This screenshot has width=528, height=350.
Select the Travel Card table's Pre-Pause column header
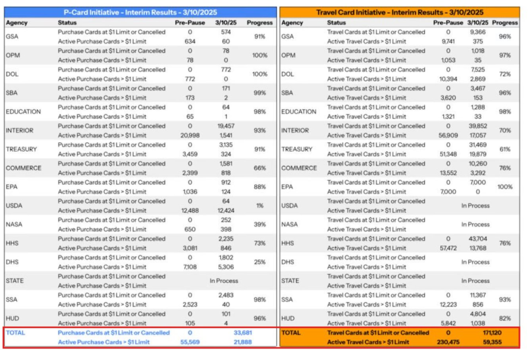[448, 23]
